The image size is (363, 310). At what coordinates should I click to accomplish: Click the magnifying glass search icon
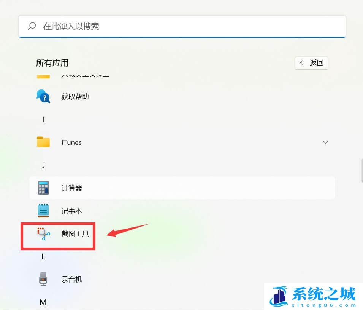click(31, 26)
